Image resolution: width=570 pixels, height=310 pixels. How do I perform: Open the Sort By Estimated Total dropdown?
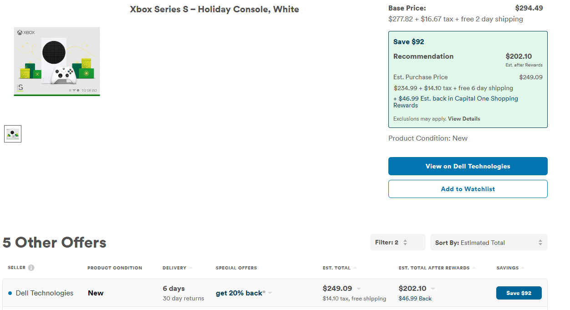pos(489,243)
